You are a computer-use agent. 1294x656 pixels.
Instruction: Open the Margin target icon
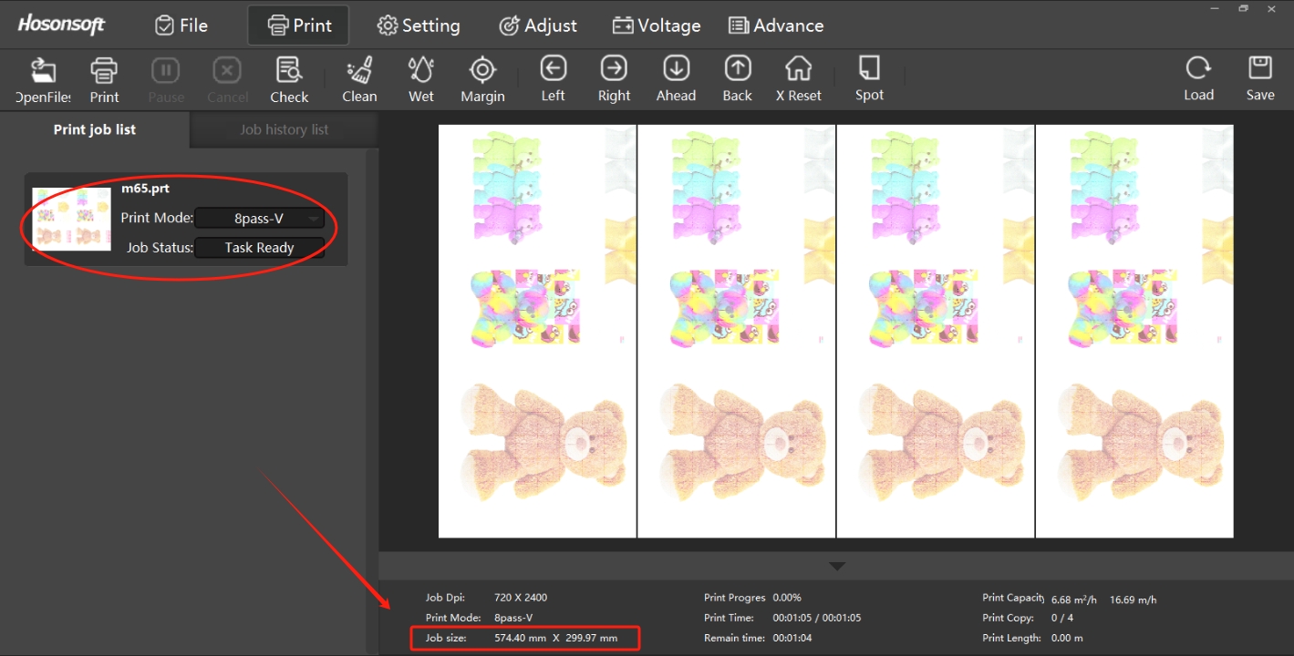tap(482, 71)
